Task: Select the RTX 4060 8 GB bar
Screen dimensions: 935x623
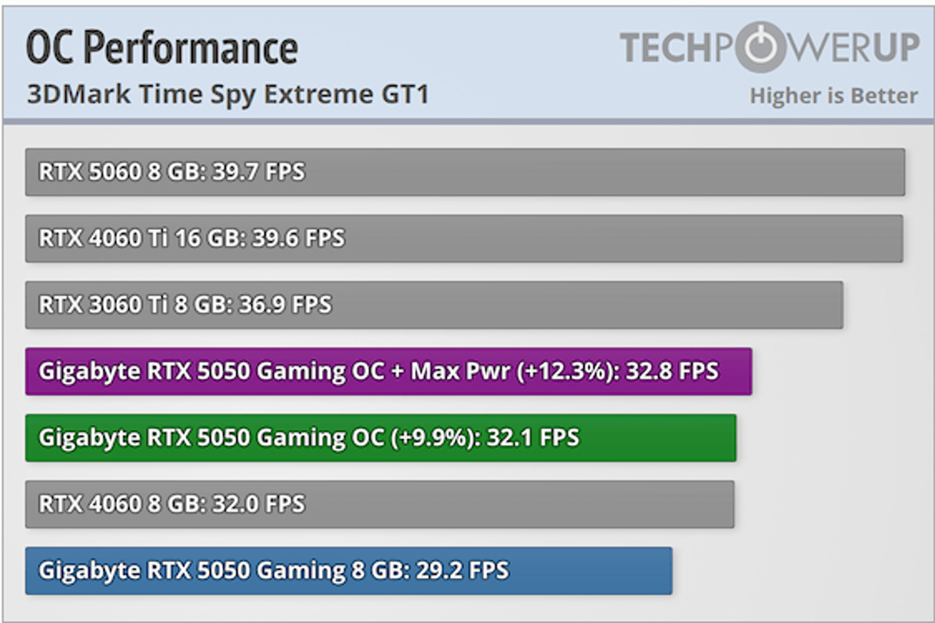Action: tap(380, 504)
